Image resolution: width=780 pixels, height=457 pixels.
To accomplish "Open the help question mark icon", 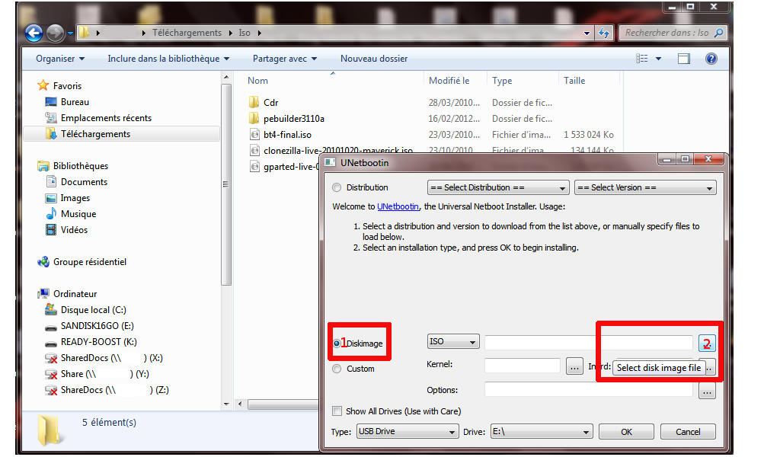I will coord(710,59).
